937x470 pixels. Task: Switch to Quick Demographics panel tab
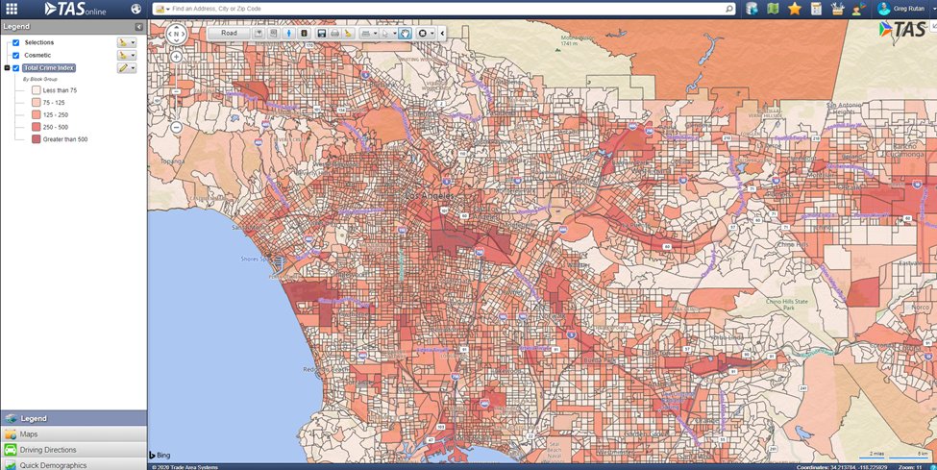coord(73,464)
